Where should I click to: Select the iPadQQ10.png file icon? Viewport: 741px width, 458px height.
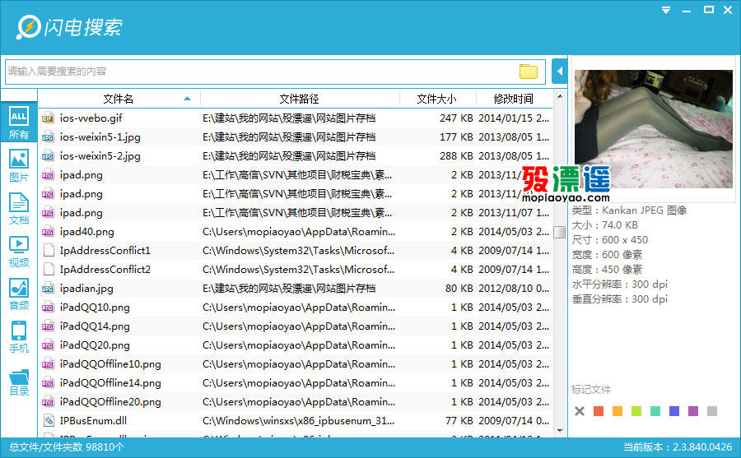point(48,307)
